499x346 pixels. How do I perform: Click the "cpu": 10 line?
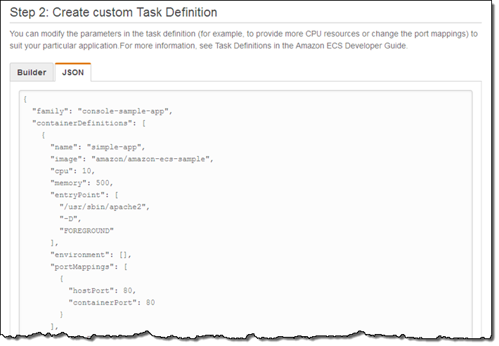tap(72, 171)
